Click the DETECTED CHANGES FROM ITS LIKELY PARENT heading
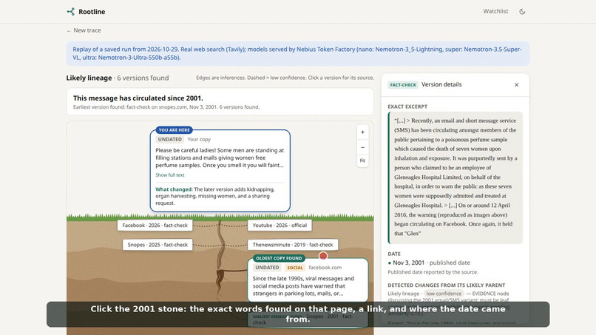The image size is (596, 335). [x=446, y=285]
